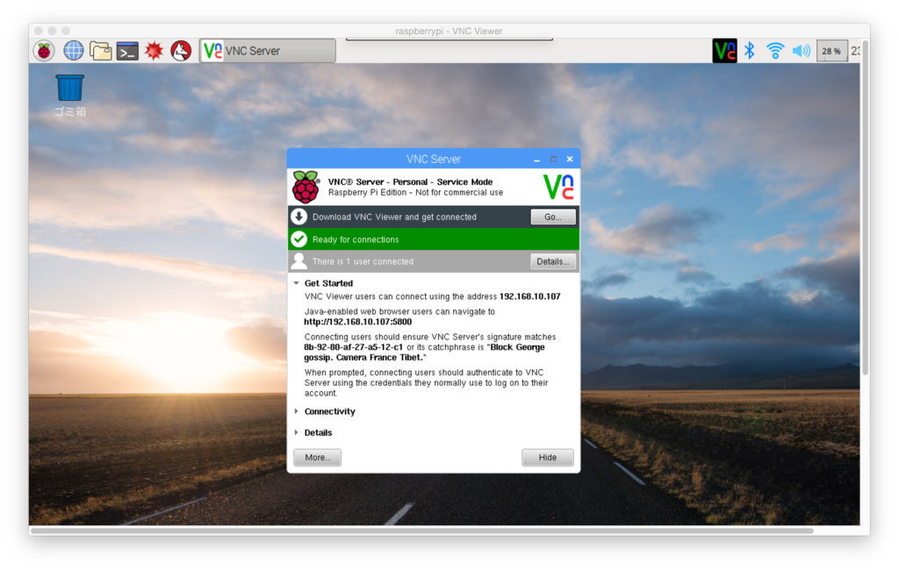Close the VNC Server dialog
The height and width of the screenshot is (570, 899).
click(570, 160)
